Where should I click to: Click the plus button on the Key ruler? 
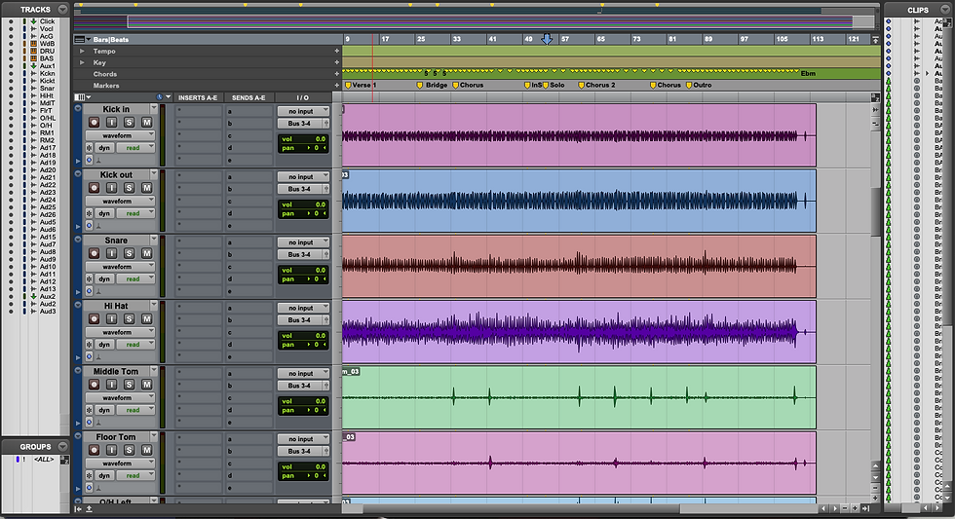[x=337, y=62]
